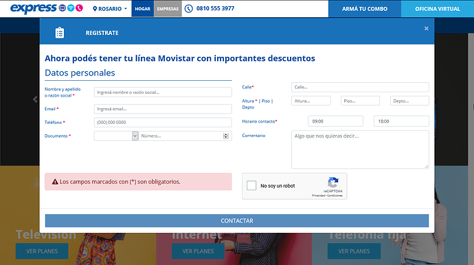Click the Registrate title text
The height and width of the screenshot is (265, 474).
point(102,33)
